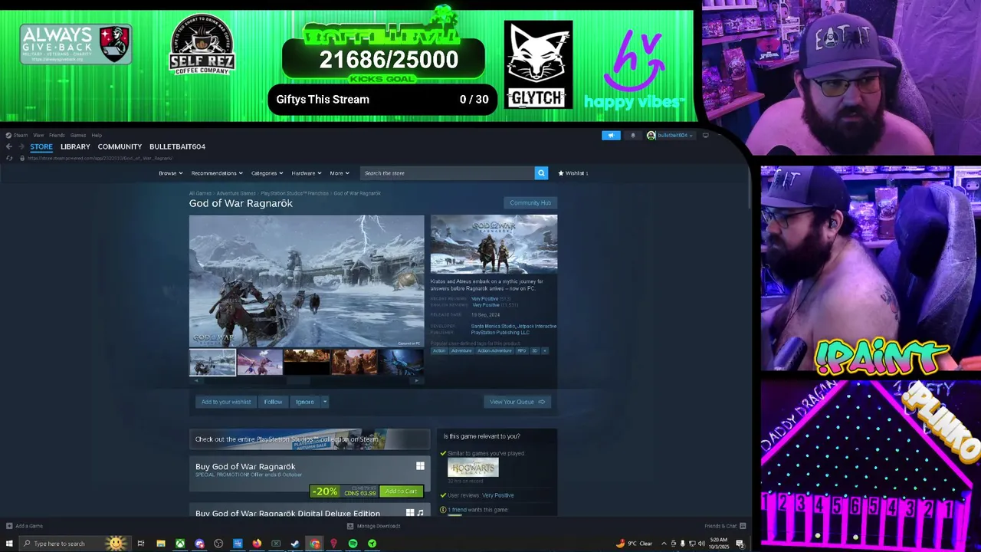Select the RPG tag
The height and width of the screenshot is (552, 981).
coord(521,350)
